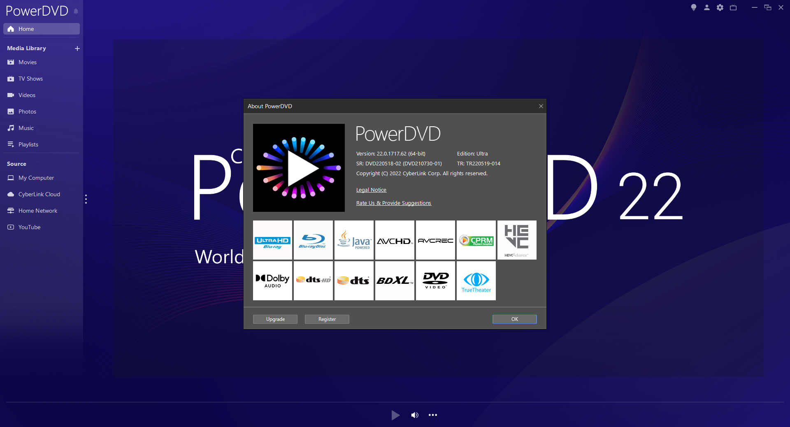This screenshot has height=427, width=790.
Task: Click the CPRM logo
Action: (476, 240)
